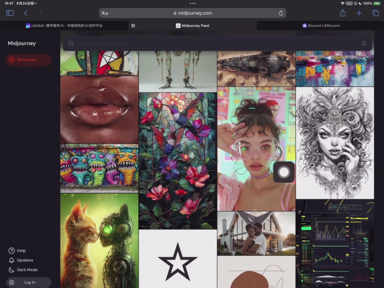Viewport: 384px width, 288px height.
Task: Open the cat and robot cat image
Action: 99,241
